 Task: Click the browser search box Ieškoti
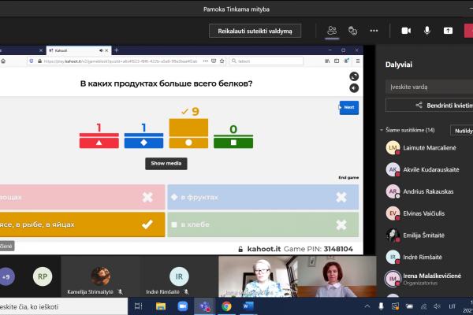[266, 61]
